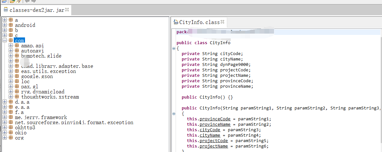Follow the this.projectName field link
This screenshot has width=382, height=152.
pyautogui.click(x=214, y=146)
